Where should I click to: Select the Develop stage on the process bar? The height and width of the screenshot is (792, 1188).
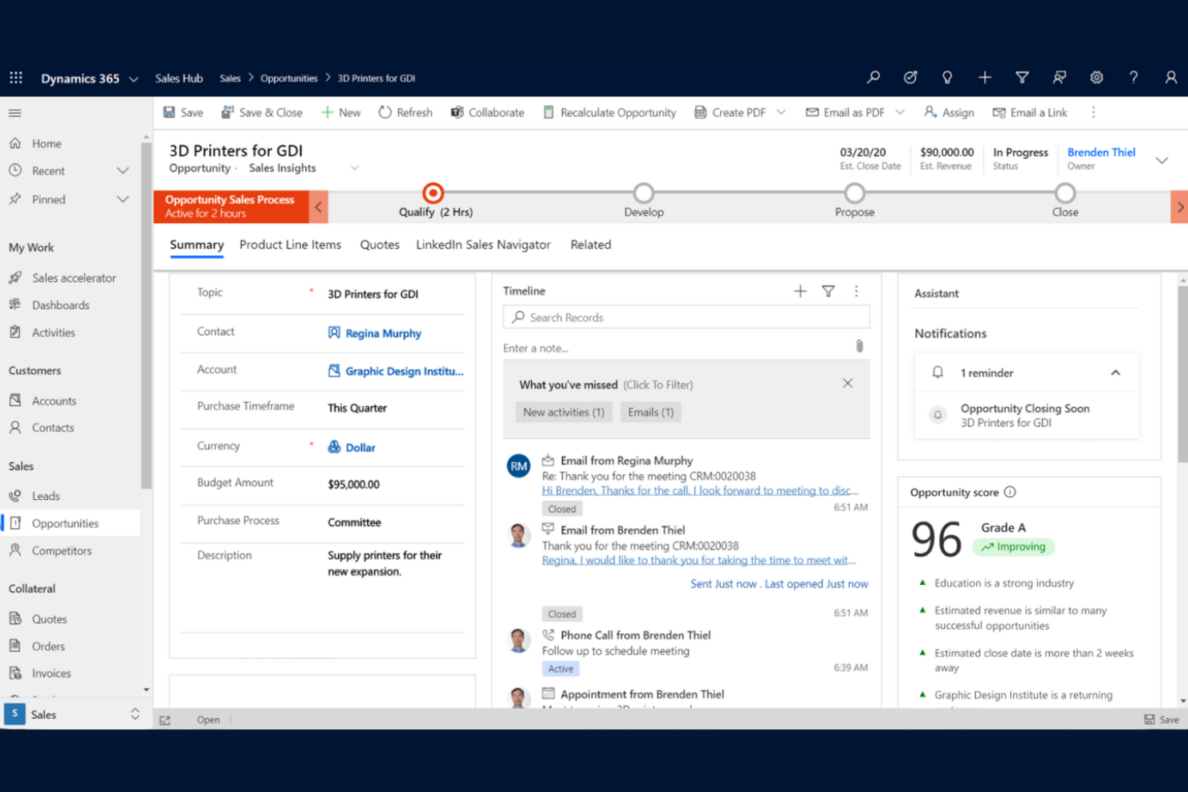(643, 194)
